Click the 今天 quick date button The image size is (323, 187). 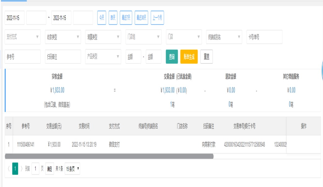102,18
